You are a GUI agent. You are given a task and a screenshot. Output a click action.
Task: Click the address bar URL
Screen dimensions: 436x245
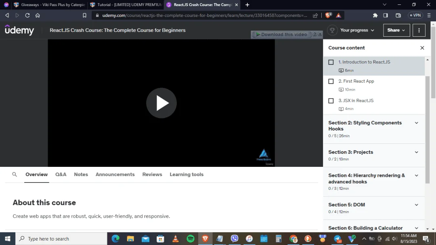pos(205,15)
